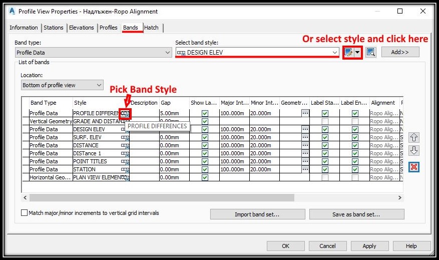439x260 pixels.
Task: Click the Cancel button
Action: pos(327,246)
